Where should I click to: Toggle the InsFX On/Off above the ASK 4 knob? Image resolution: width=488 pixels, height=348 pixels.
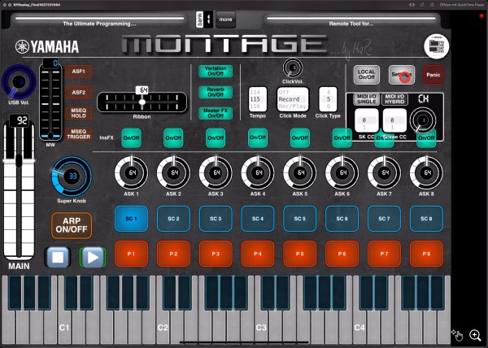[x=258, y=137]
